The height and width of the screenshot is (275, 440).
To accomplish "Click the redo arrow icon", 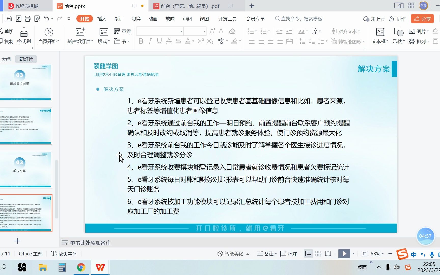I will click(x=60, y=19).
